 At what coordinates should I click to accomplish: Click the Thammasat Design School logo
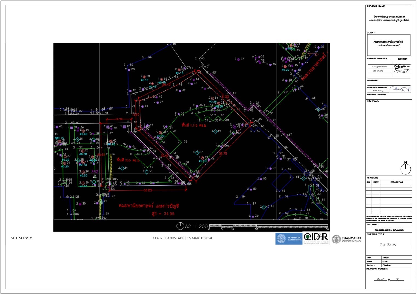(x=347, y=239)
